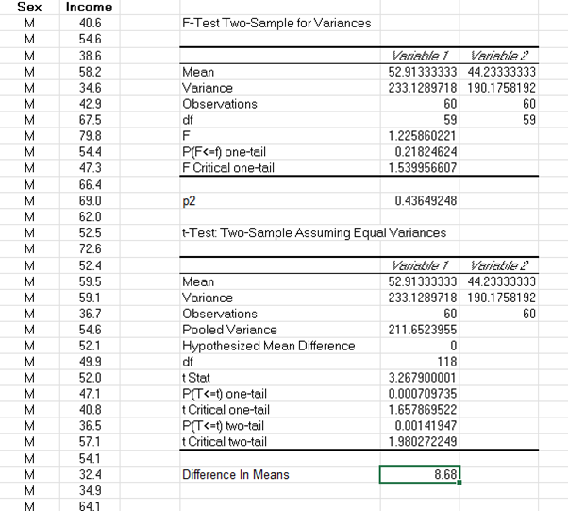Click the income value 67.5
This screenshot has width=568, height=511.
click(90, 119)
